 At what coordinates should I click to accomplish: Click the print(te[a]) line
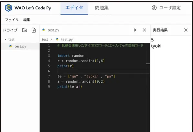[70, 87]
